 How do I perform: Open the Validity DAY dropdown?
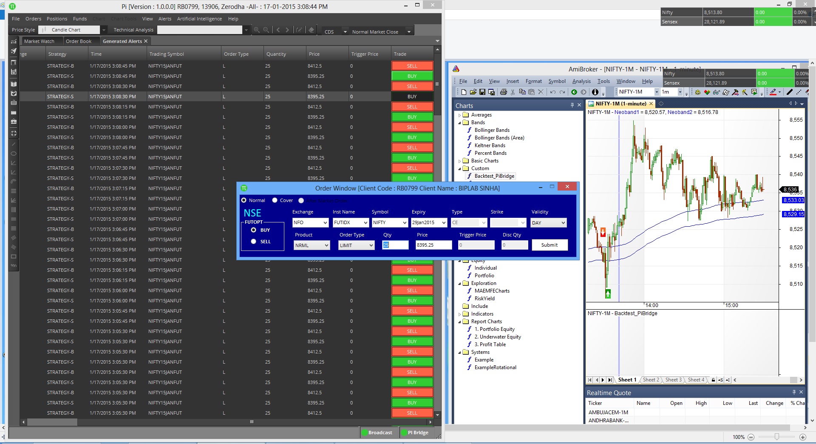tap(549, 222)
